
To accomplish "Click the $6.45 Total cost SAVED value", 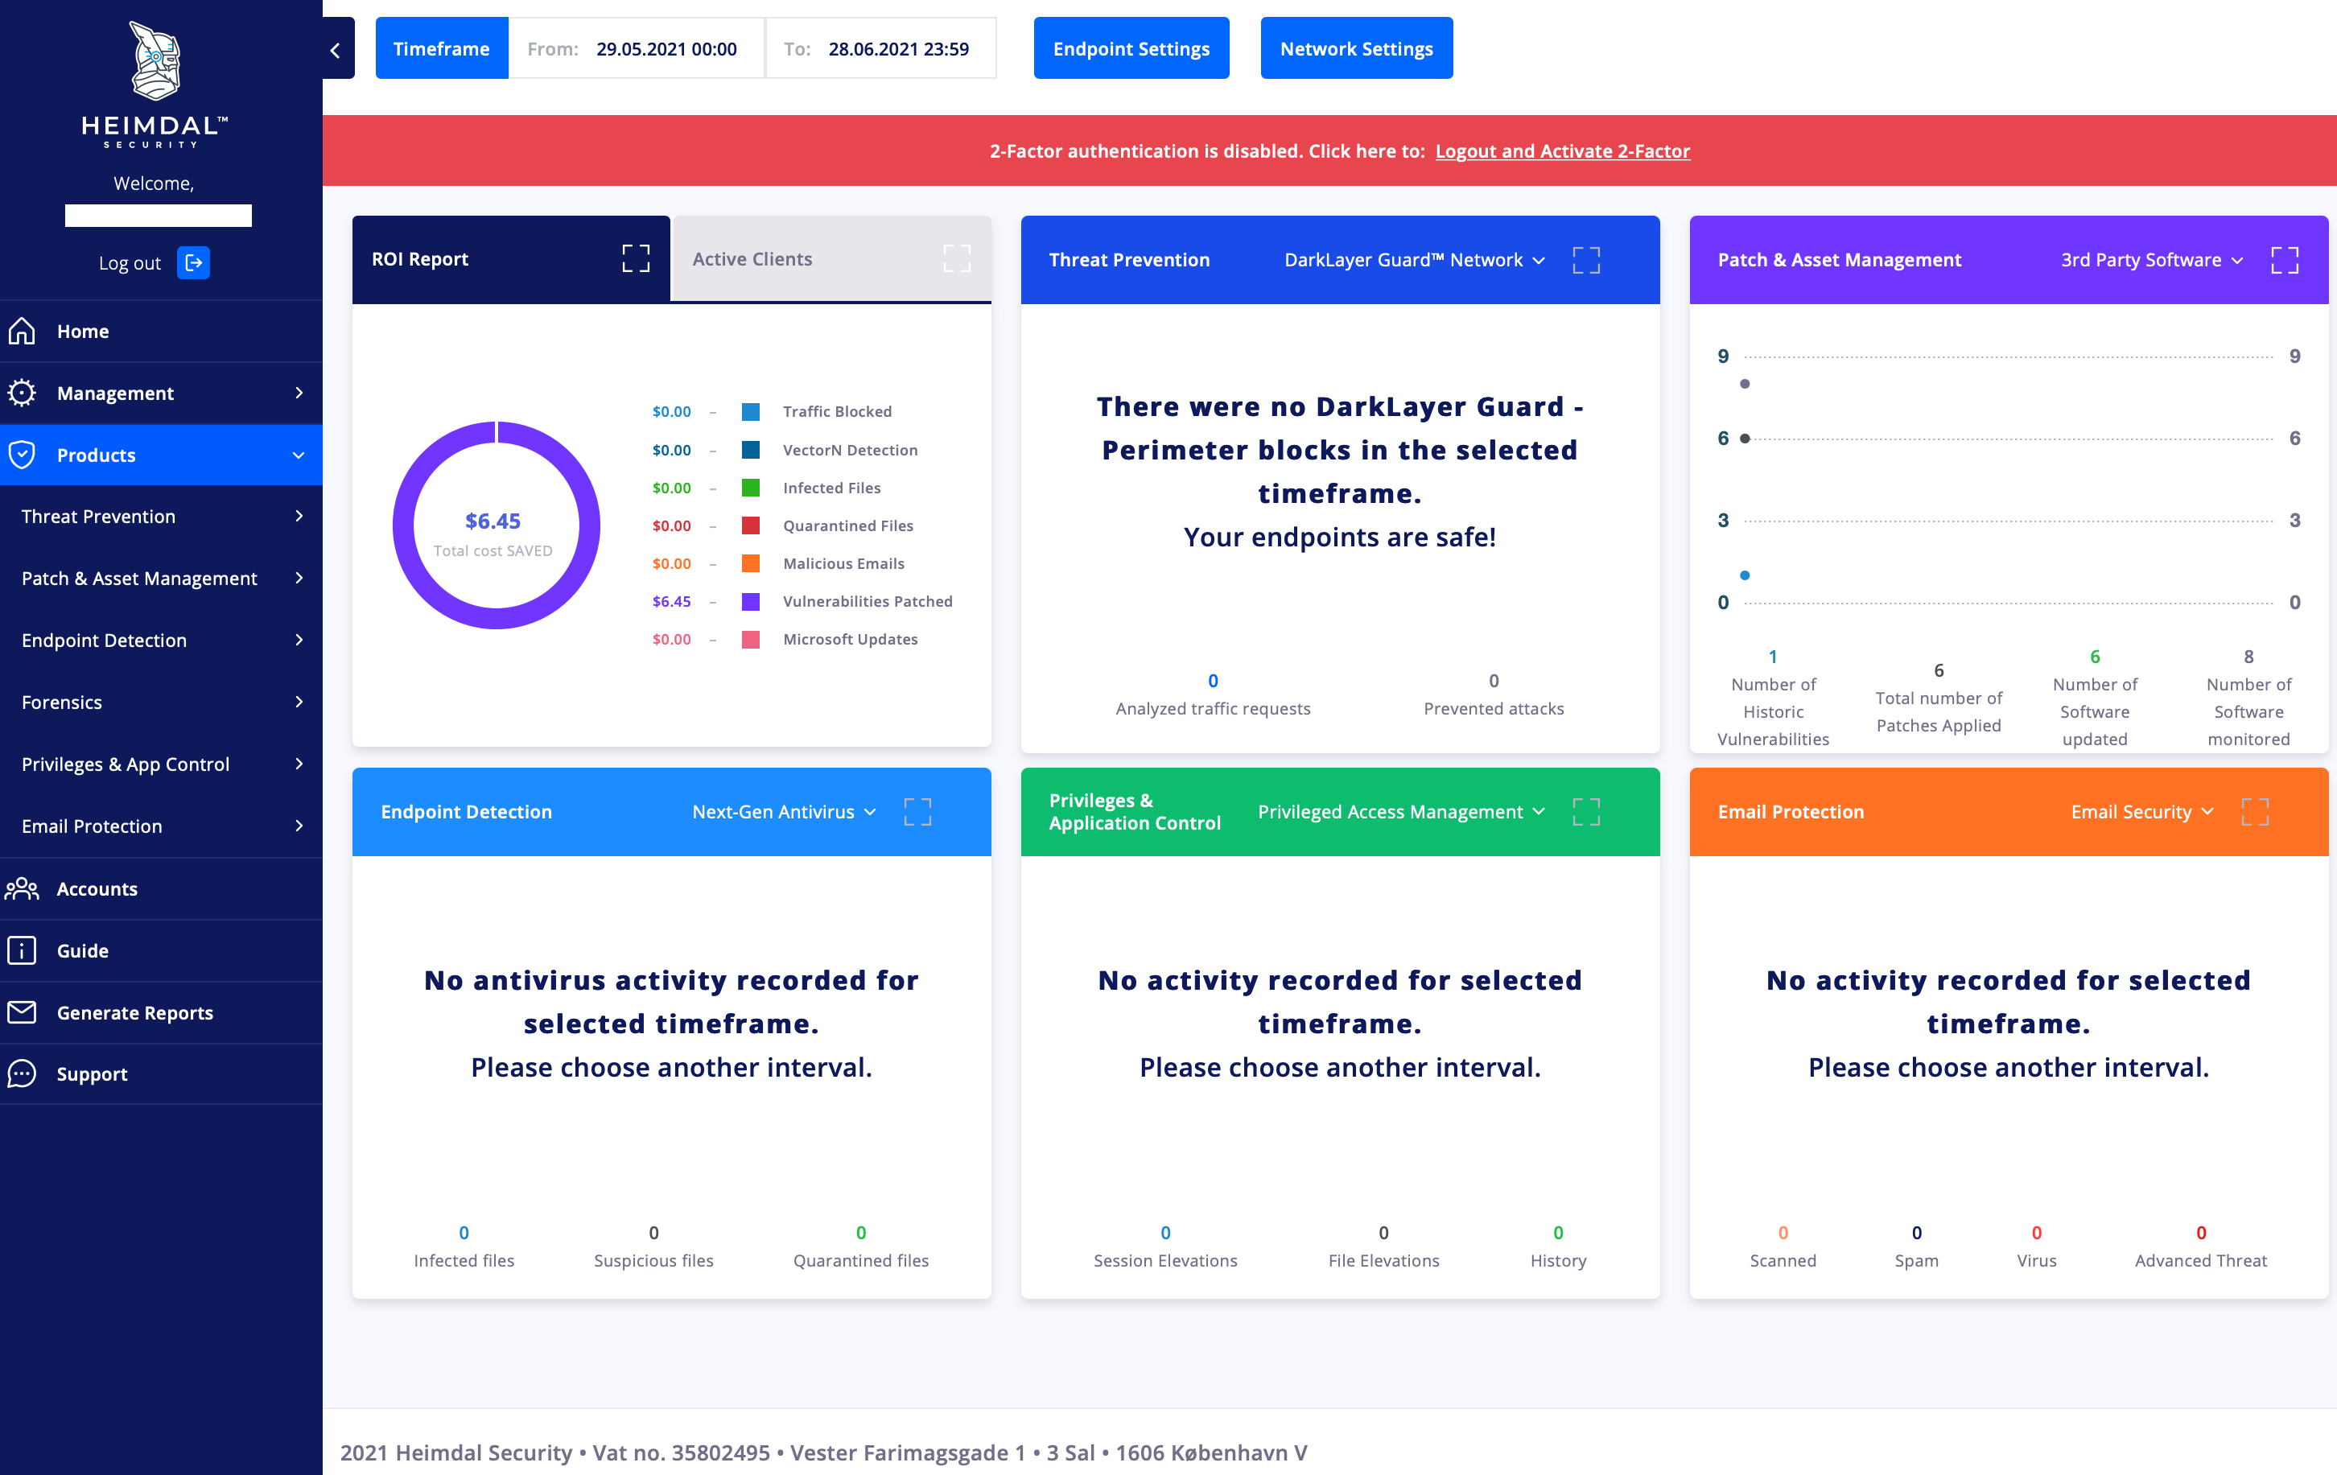I will pyautogui.click(x=493, y=521).
